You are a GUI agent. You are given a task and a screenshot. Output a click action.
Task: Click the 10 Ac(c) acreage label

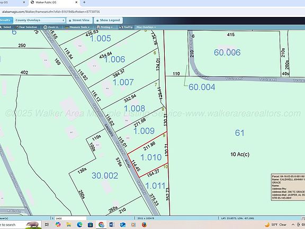click(x=240, y=154)
